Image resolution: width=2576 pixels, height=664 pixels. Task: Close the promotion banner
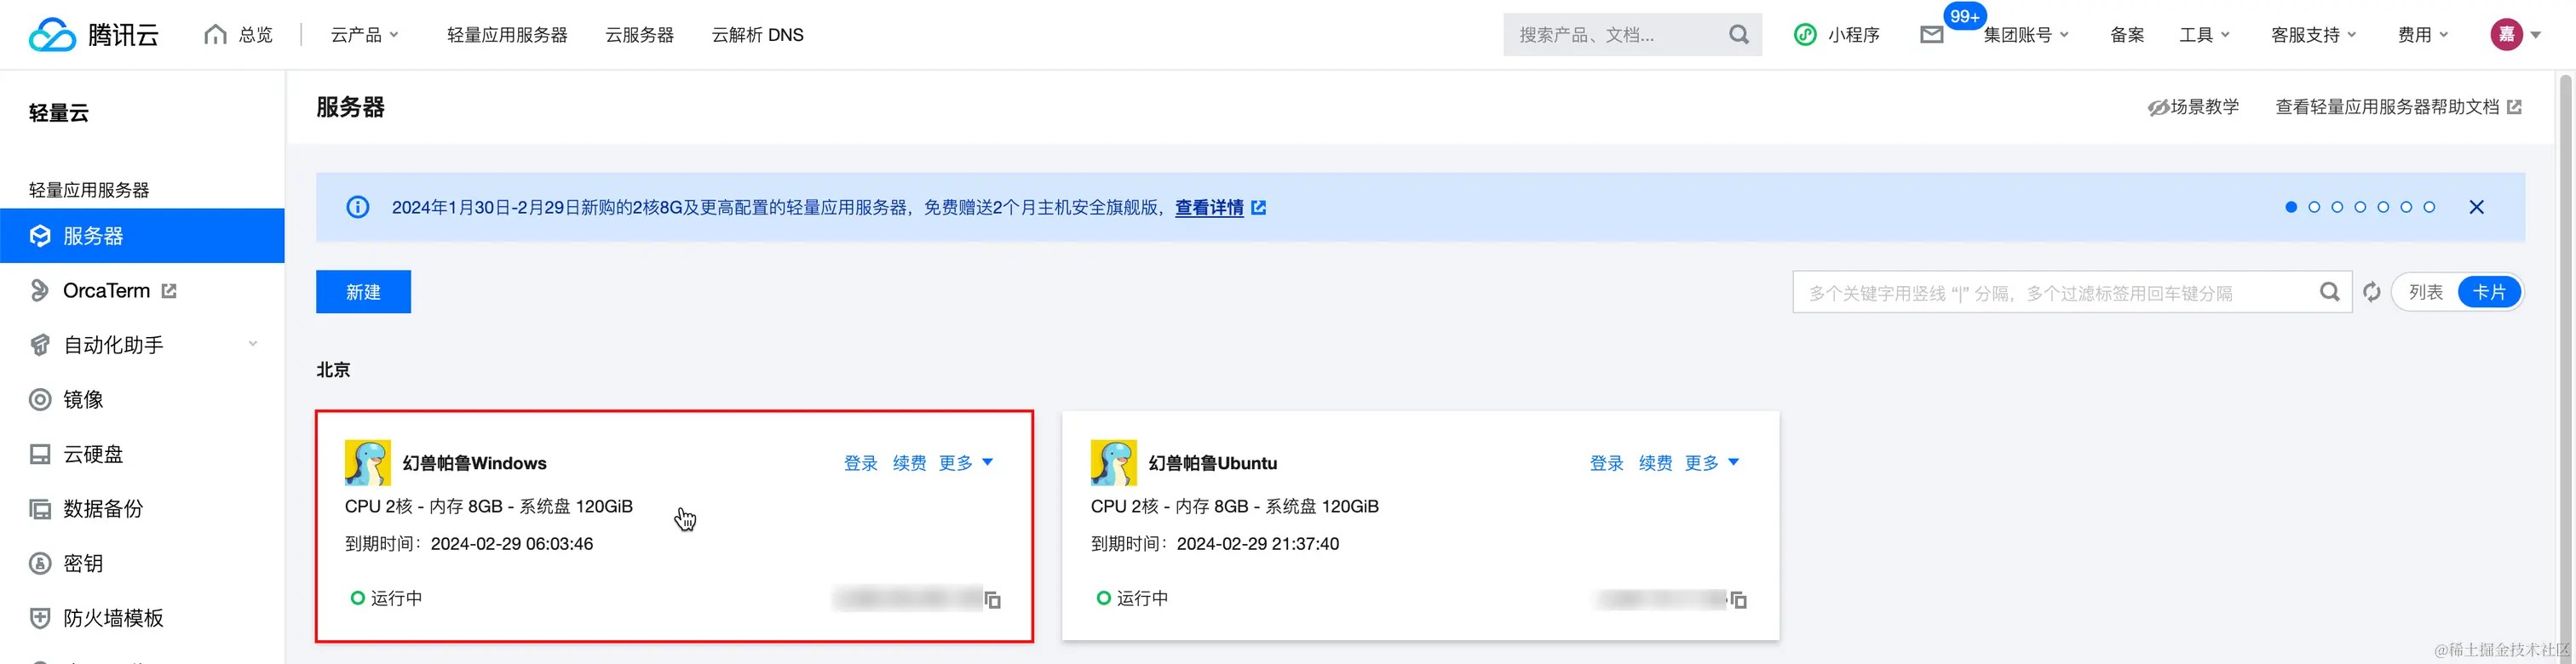(x=2476, y=207)
